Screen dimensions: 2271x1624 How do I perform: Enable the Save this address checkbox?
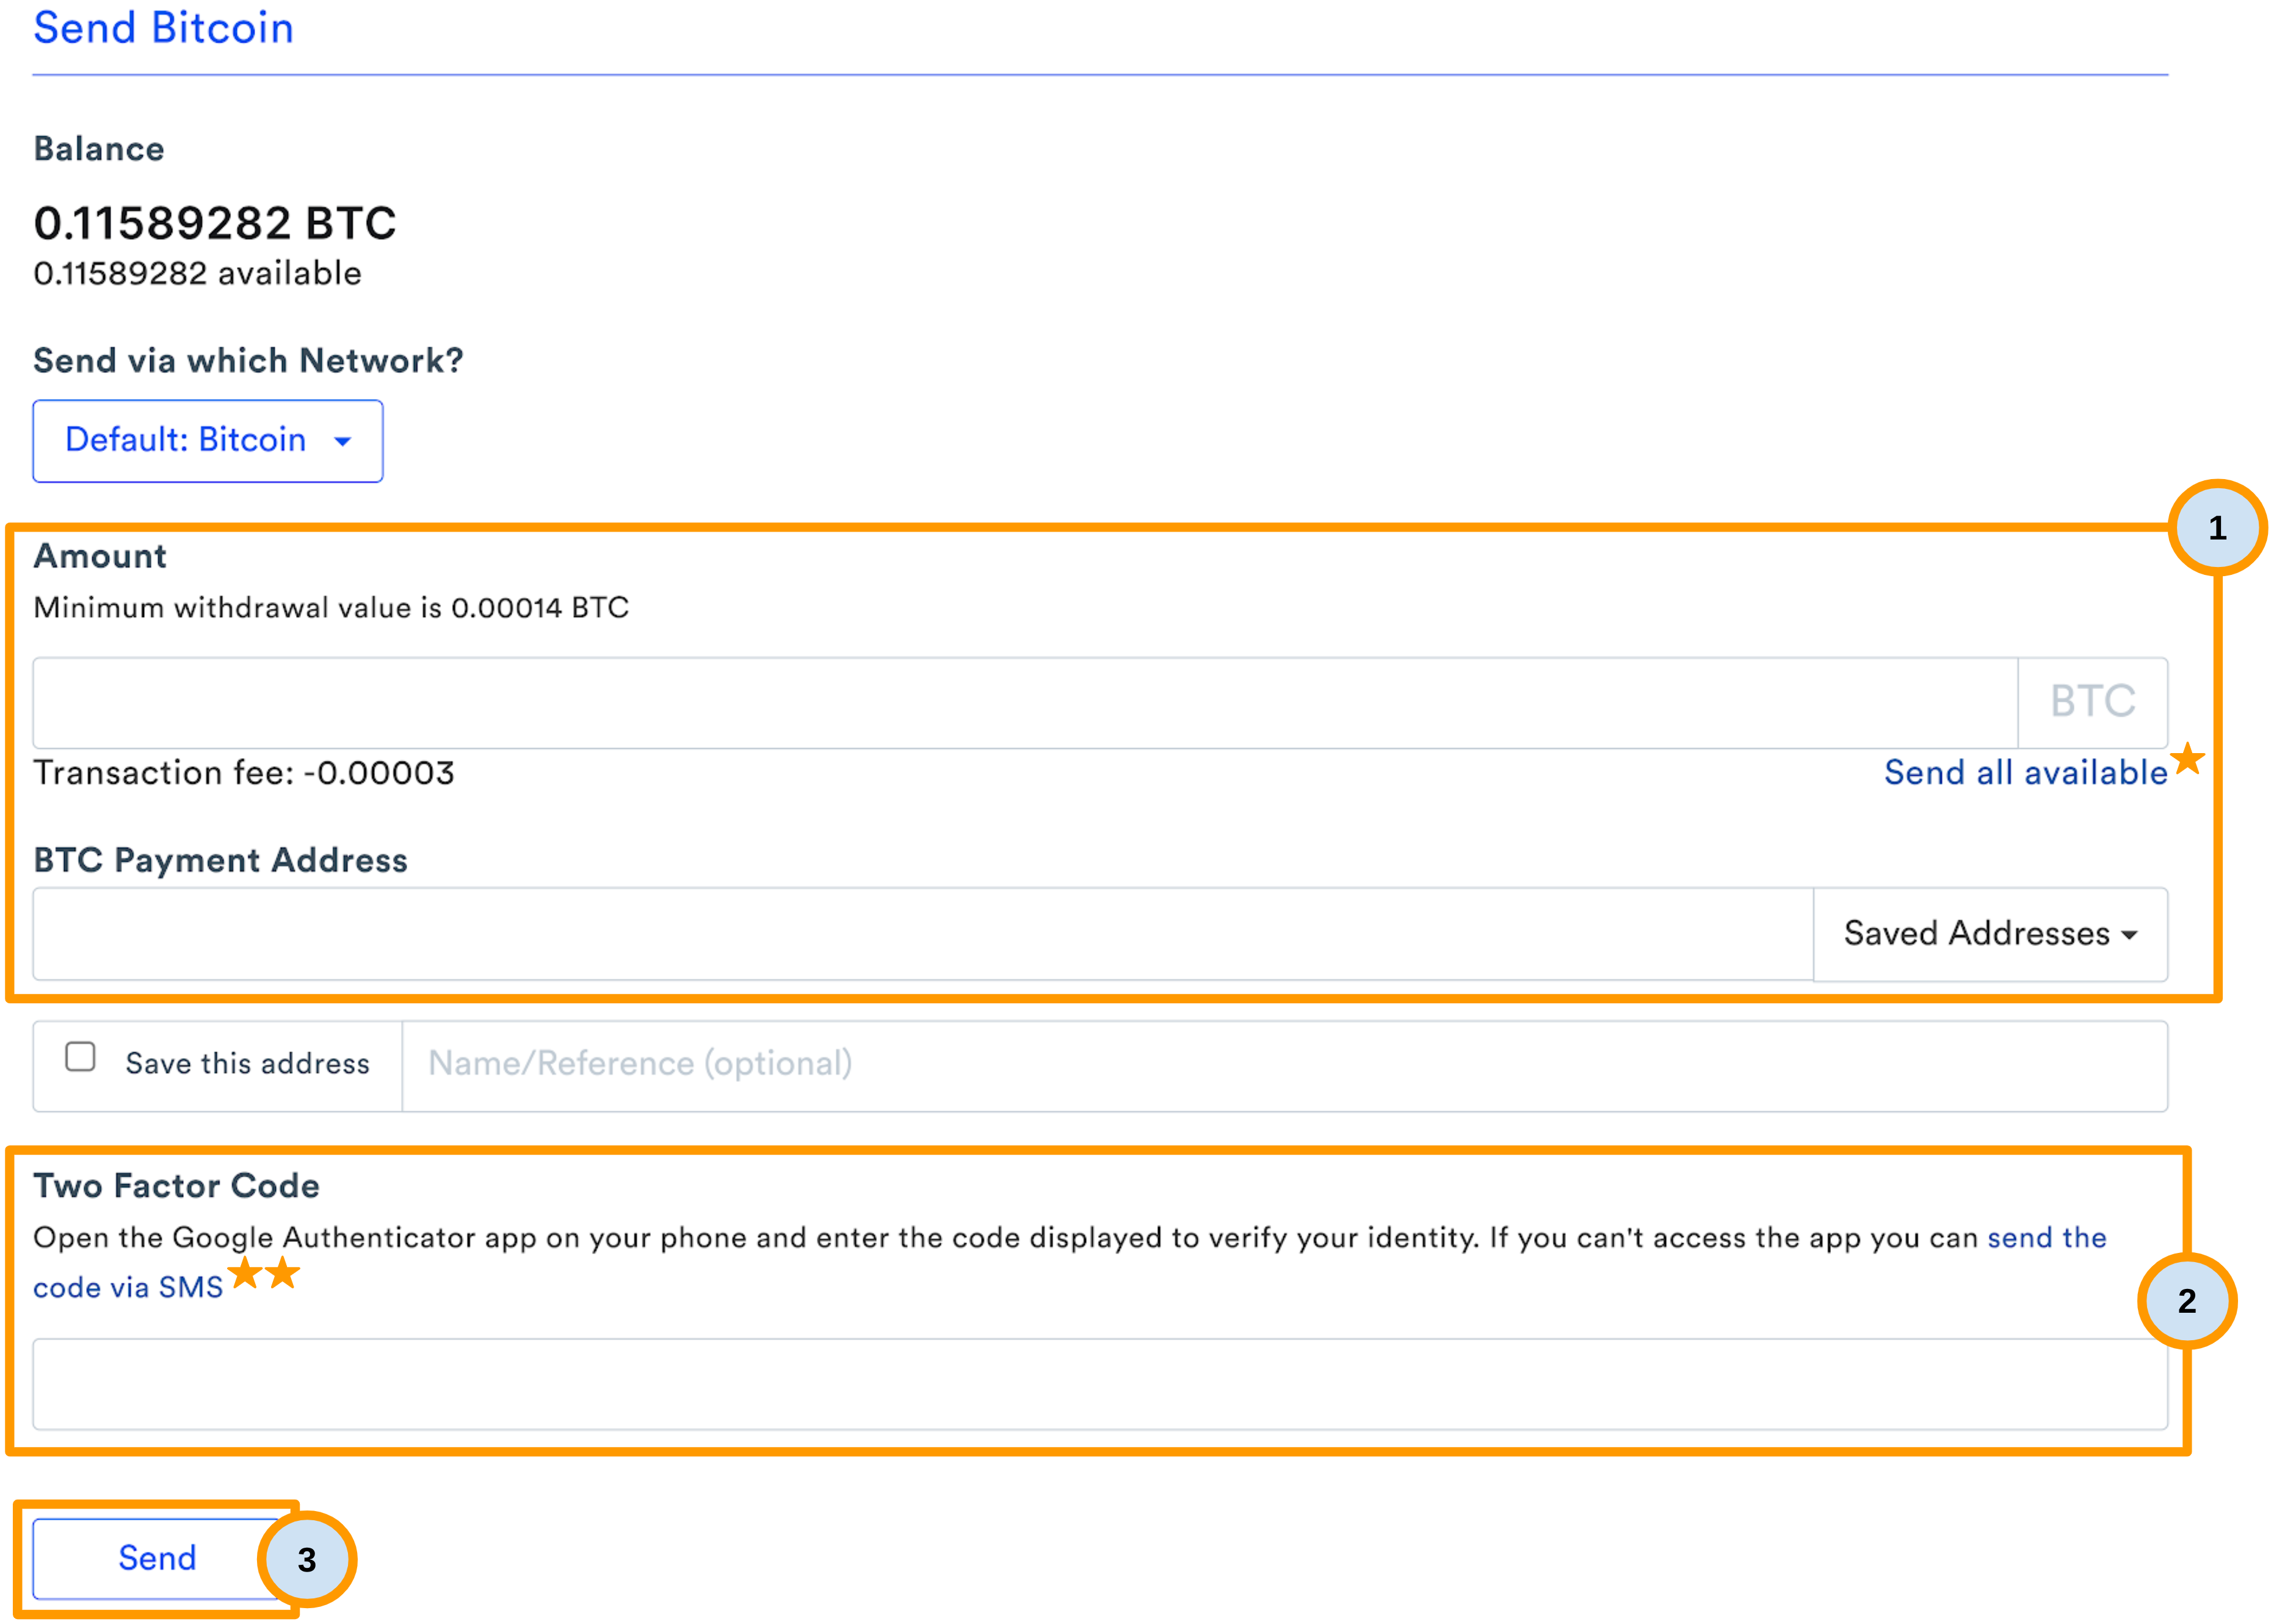[80, 1056]
